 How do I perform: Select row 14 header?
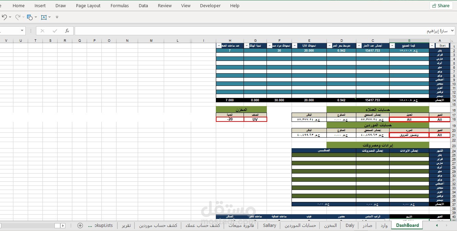coord(453,100)
